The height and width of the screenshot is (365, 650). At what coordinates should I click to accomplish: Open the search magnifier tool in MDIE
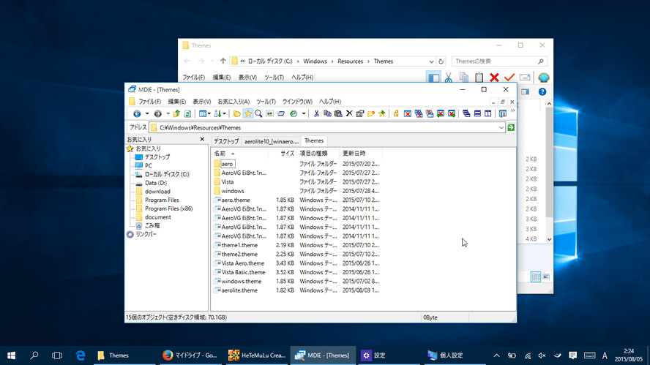pyautogui.click(x=258, y=113)
